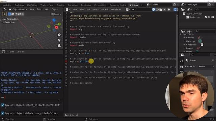216x121 pixels.
Task: Click the Scene name field in the header
Action: pyautogui.click(x=162, y=5)
